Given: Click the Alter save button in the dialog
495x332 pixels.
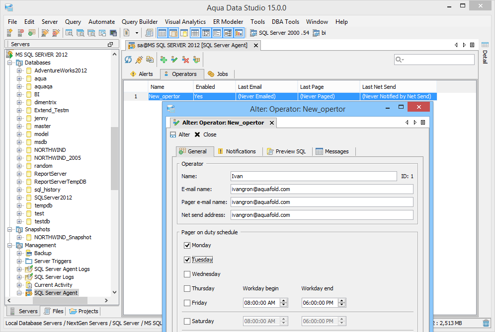Looking at the screenshot, I should tap(180, 134).
